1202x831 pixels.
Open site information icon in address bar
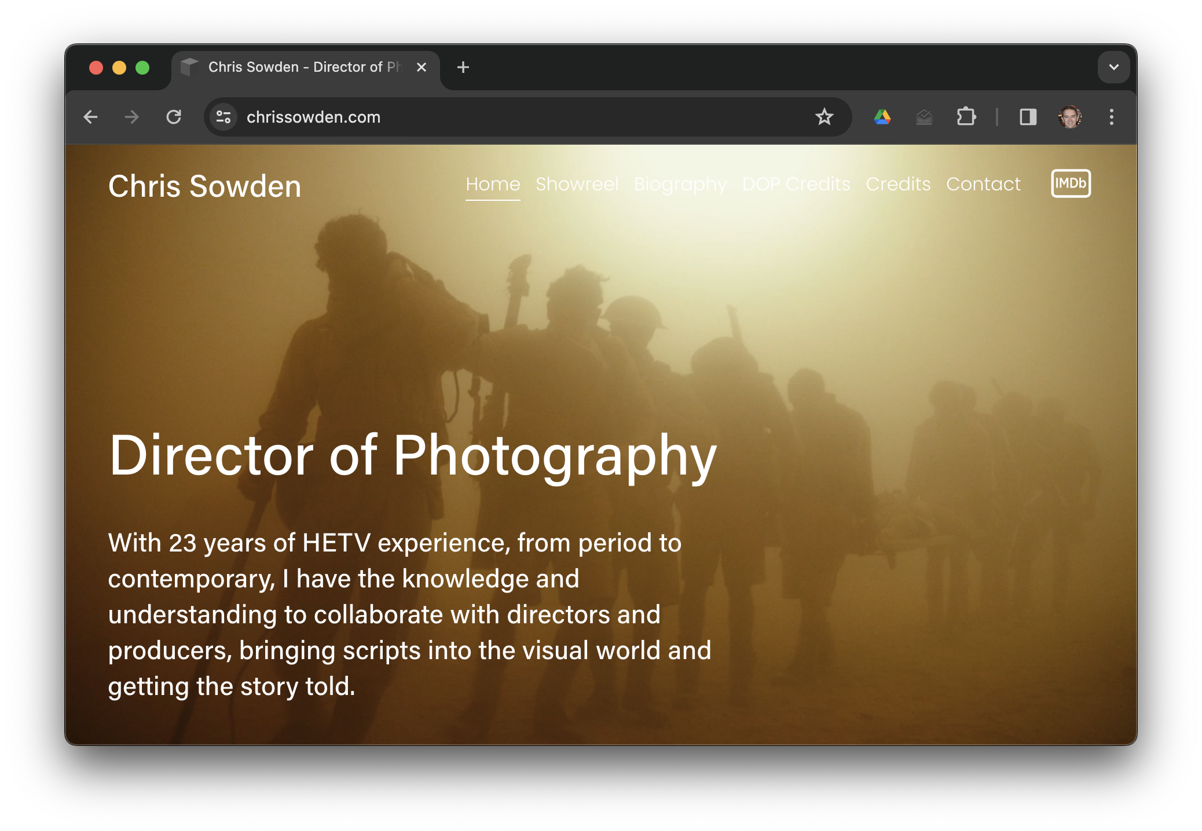223,117
